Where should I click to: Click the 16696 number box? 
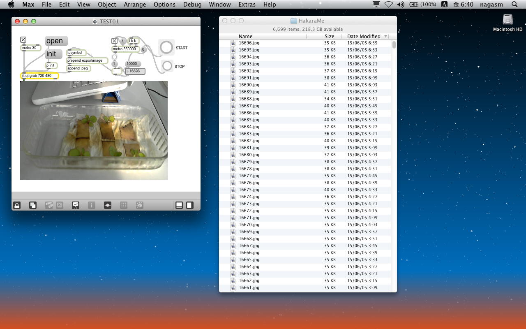point(136,71)
